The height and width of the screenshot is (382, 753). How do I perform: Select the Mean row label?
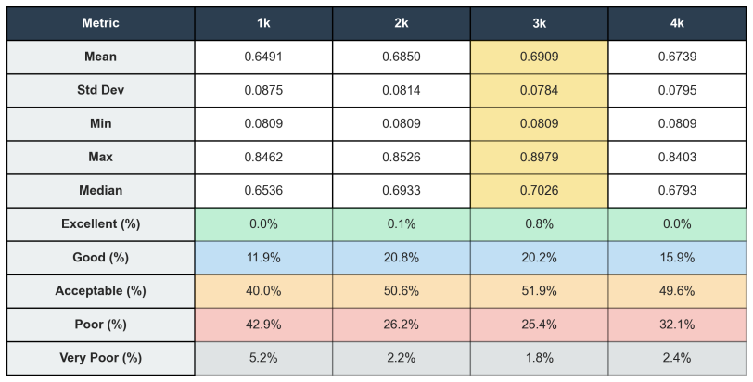(101, 57)
